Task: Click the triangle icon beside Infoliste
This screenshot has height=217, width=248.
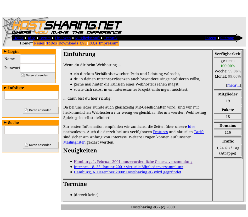Action: (x=5, y=88)
